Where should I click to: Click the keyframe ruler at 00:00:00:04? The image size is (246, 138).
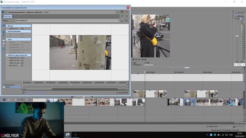click(75, 82)
